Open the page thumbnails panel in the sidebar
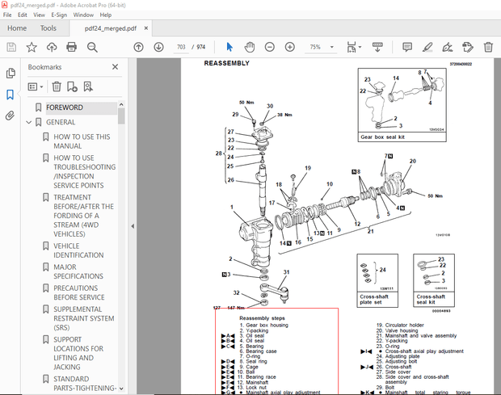 [11, 74]
